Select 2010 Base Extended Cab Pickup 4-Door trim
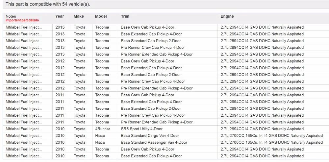This screenshot has width=329, height=162. (x=151, y=156)
